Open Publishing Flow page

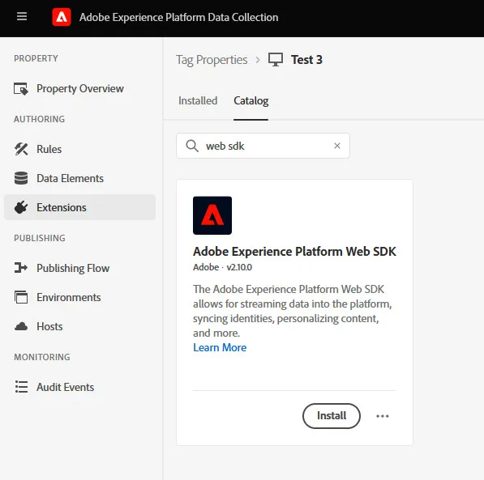pyautogui.click(x=79, y=268)
